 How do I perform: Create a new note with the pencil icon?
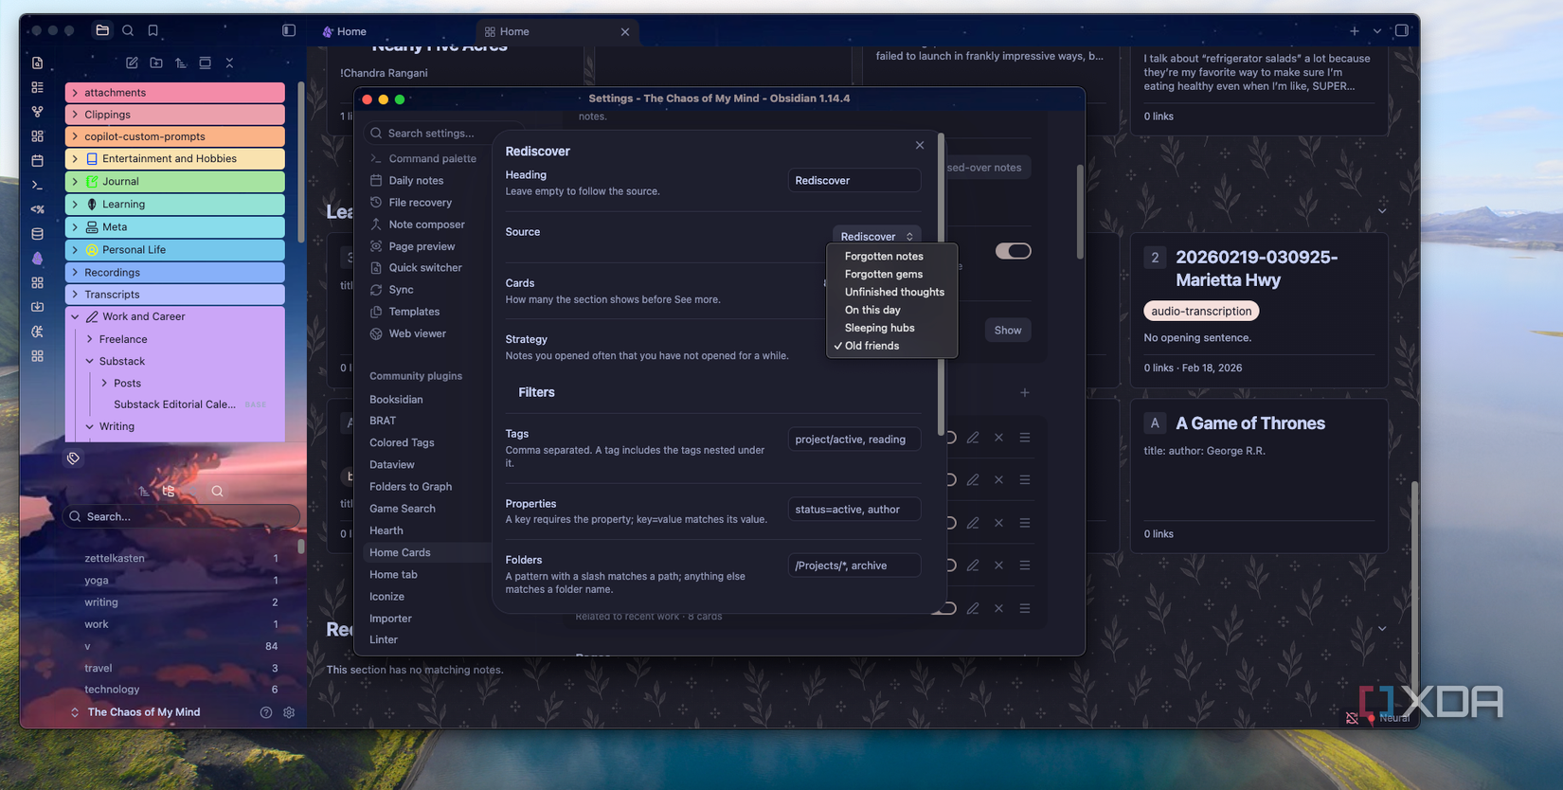coord(132,63)
